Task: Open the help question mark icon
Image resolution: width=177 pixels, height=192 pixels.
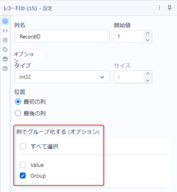Action: pyautogui.click(x=5, y=68)
